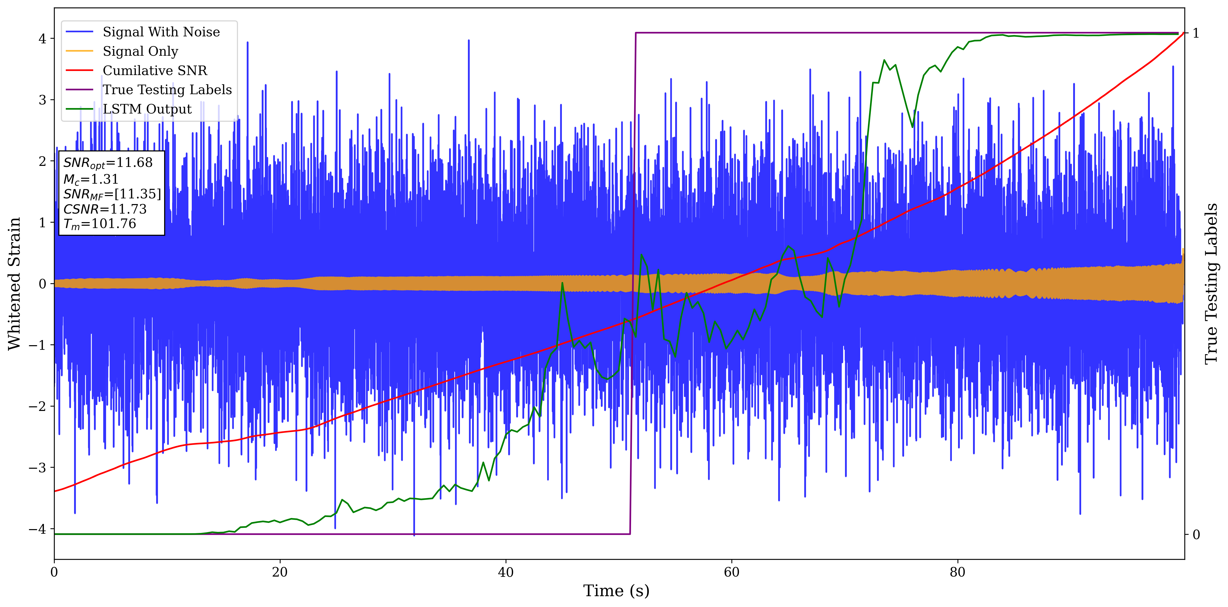Image resolution: width=1228 pixels, height=607 pixels.
Task: Click the orange Signal Only legend line
Action: pyautogui.click(x=79, y=51)
